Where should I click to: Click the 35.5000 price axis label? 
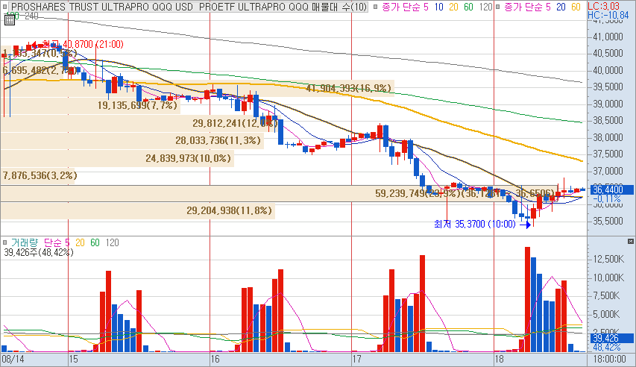coord(608,222)
